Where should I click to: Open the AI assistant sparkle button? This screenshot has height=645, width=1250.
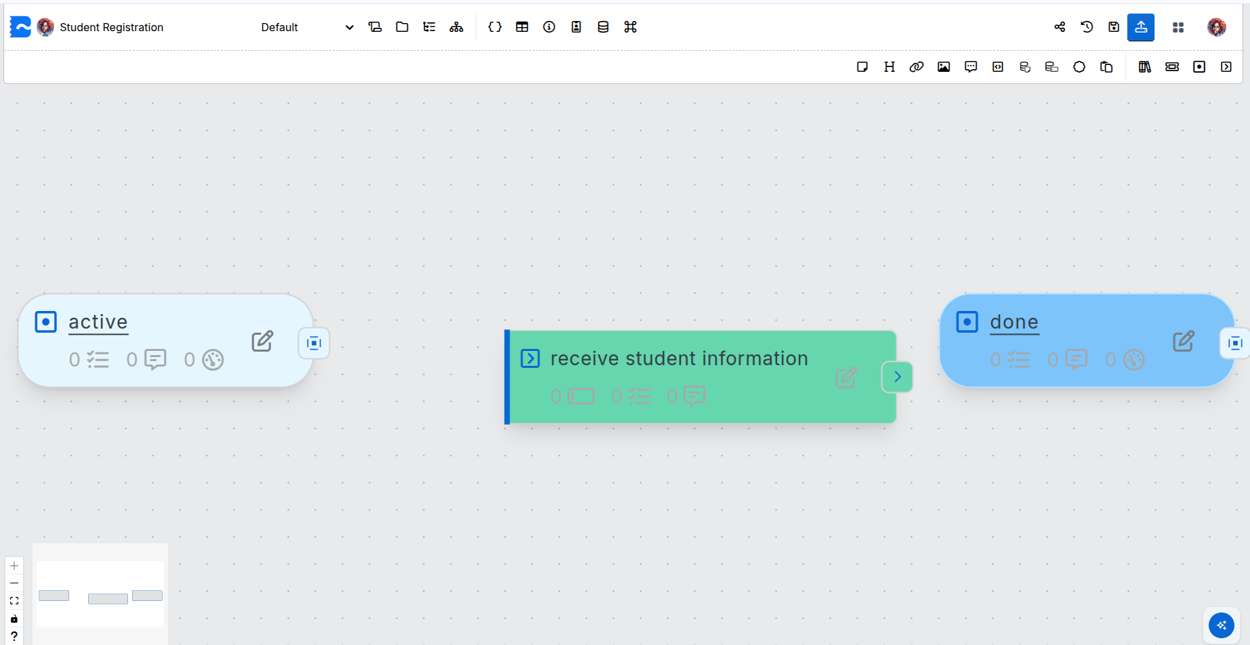click(1222, 625)
